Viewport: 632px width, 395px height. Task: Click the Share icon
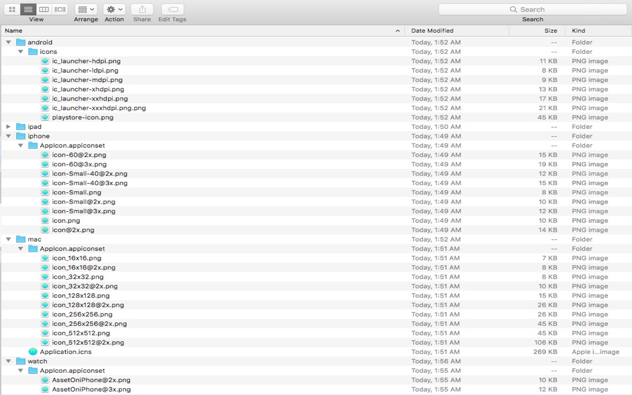[142, 9]
